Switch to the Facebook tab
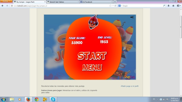This screenshot has width=182, height=102. tap(96, 2)
